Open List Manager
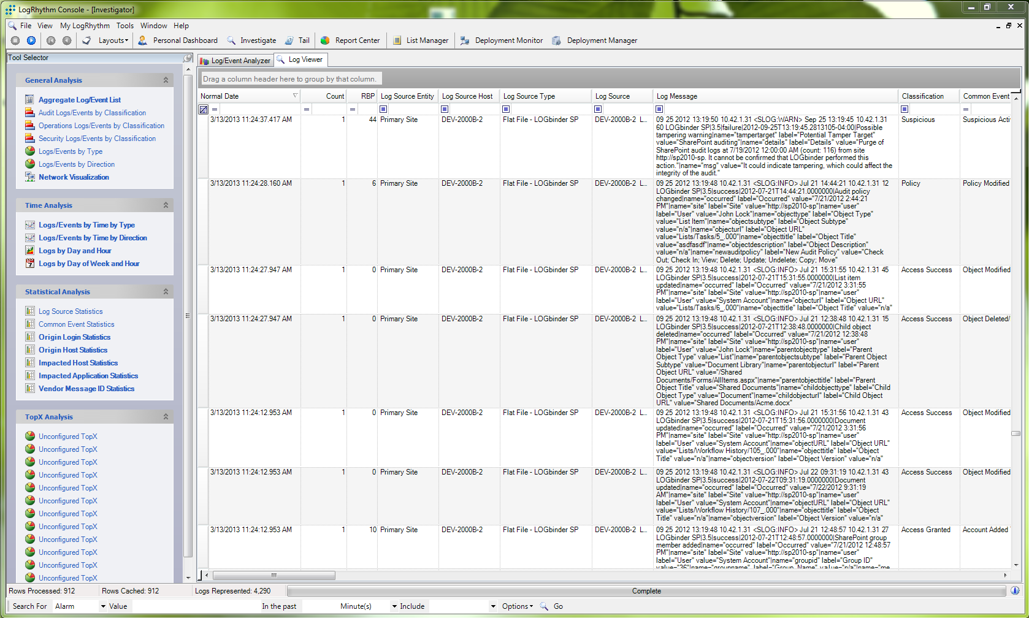This screenshot has width=1029, height=618. tap(421, 40)
